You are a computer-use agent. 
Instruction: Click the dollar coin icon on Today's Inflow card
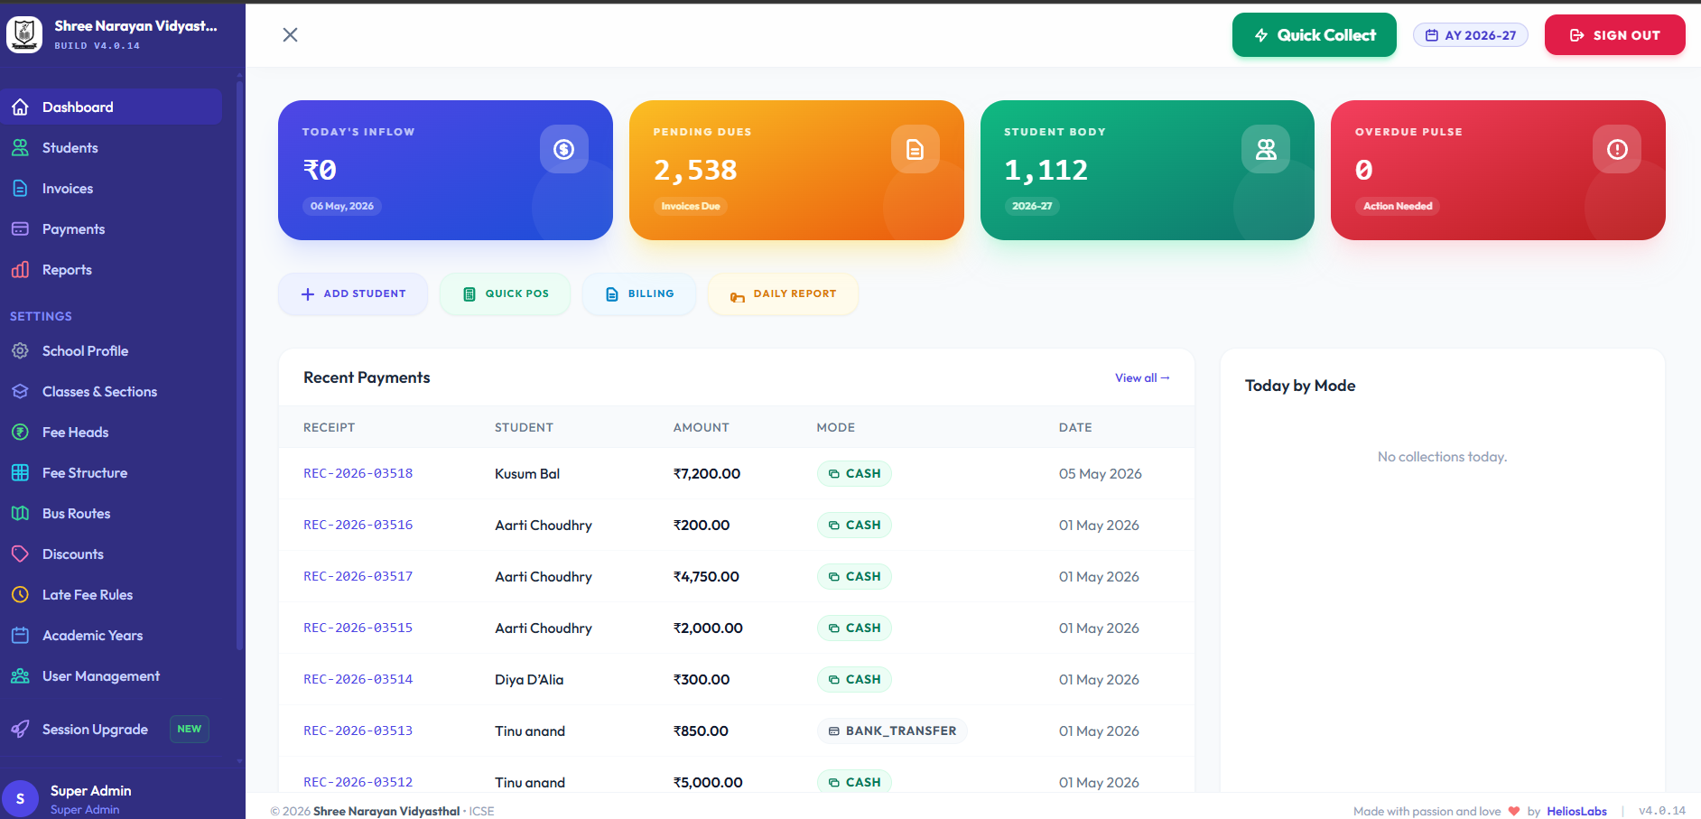click(564, 149)
